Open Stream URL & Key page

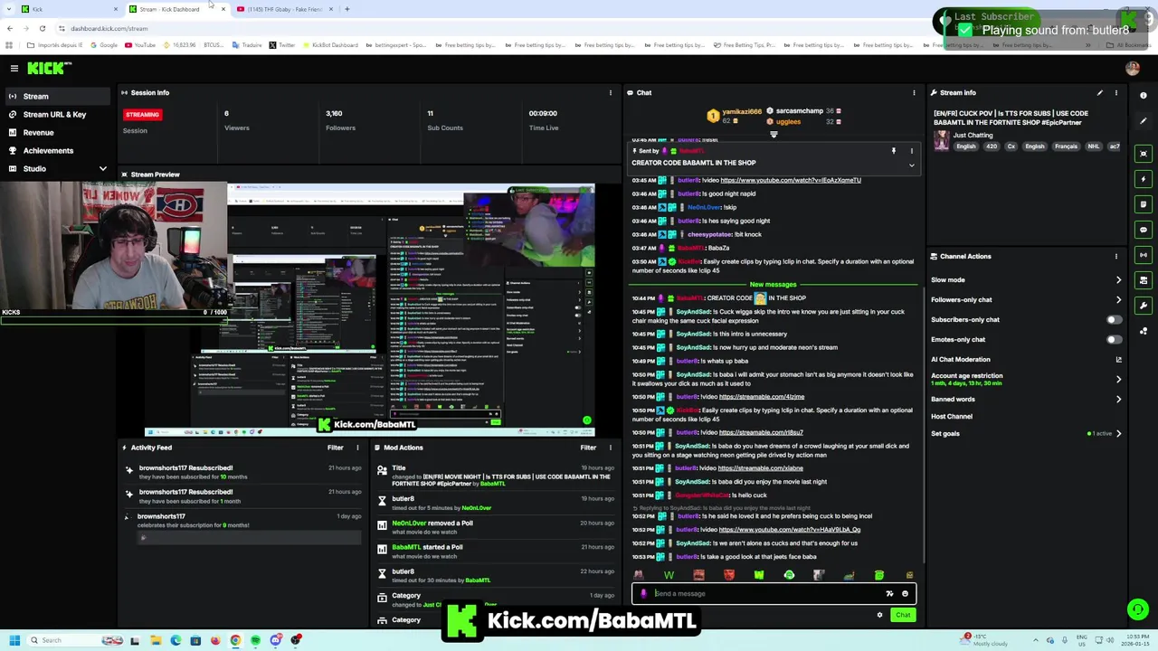(56, 114)
